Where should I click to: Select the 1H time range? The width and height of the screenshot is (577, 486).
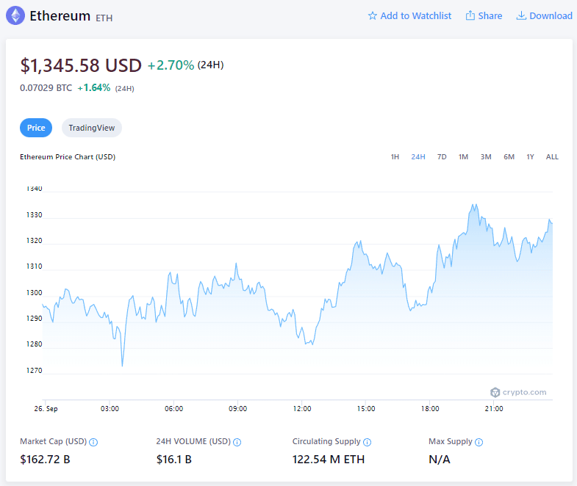pyautogui.click(x=395, y=156)
